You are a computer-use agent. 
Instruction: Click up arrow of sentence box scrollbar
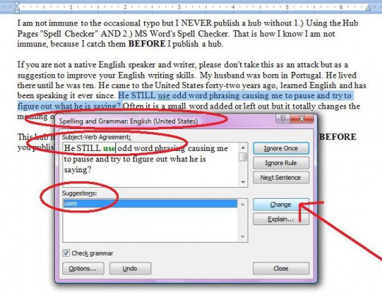point(243,147)
